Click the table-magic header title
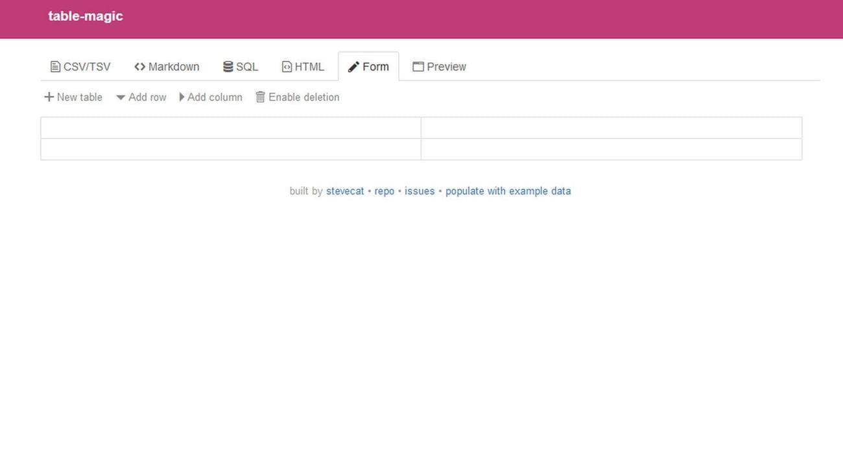Image resolution: width=843 pixels, height=455 pixels. (x=86, y=16)
